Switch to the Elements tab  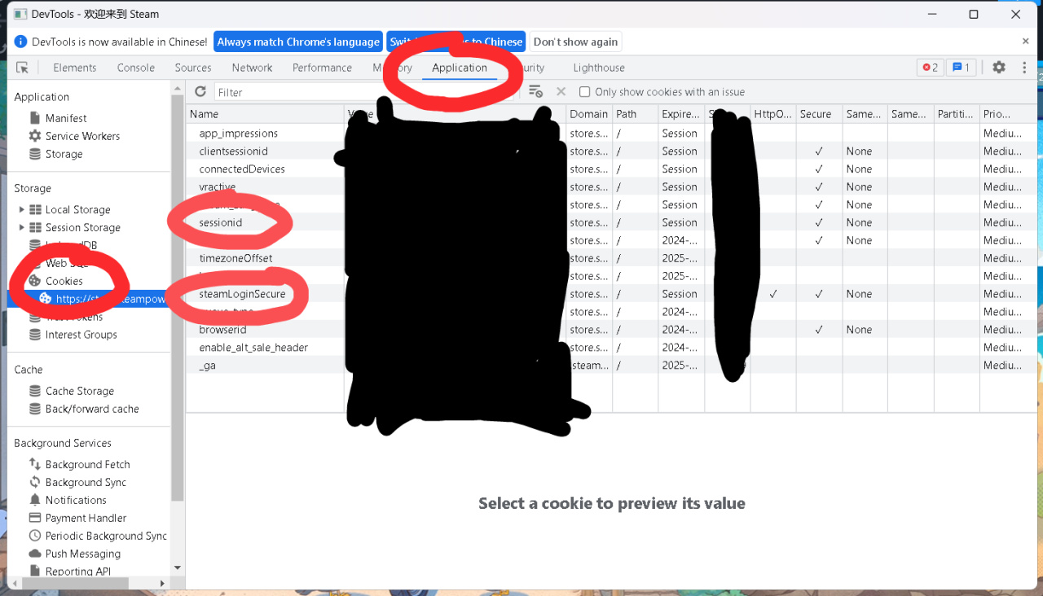pyautogui.click(x=75, y=68)
